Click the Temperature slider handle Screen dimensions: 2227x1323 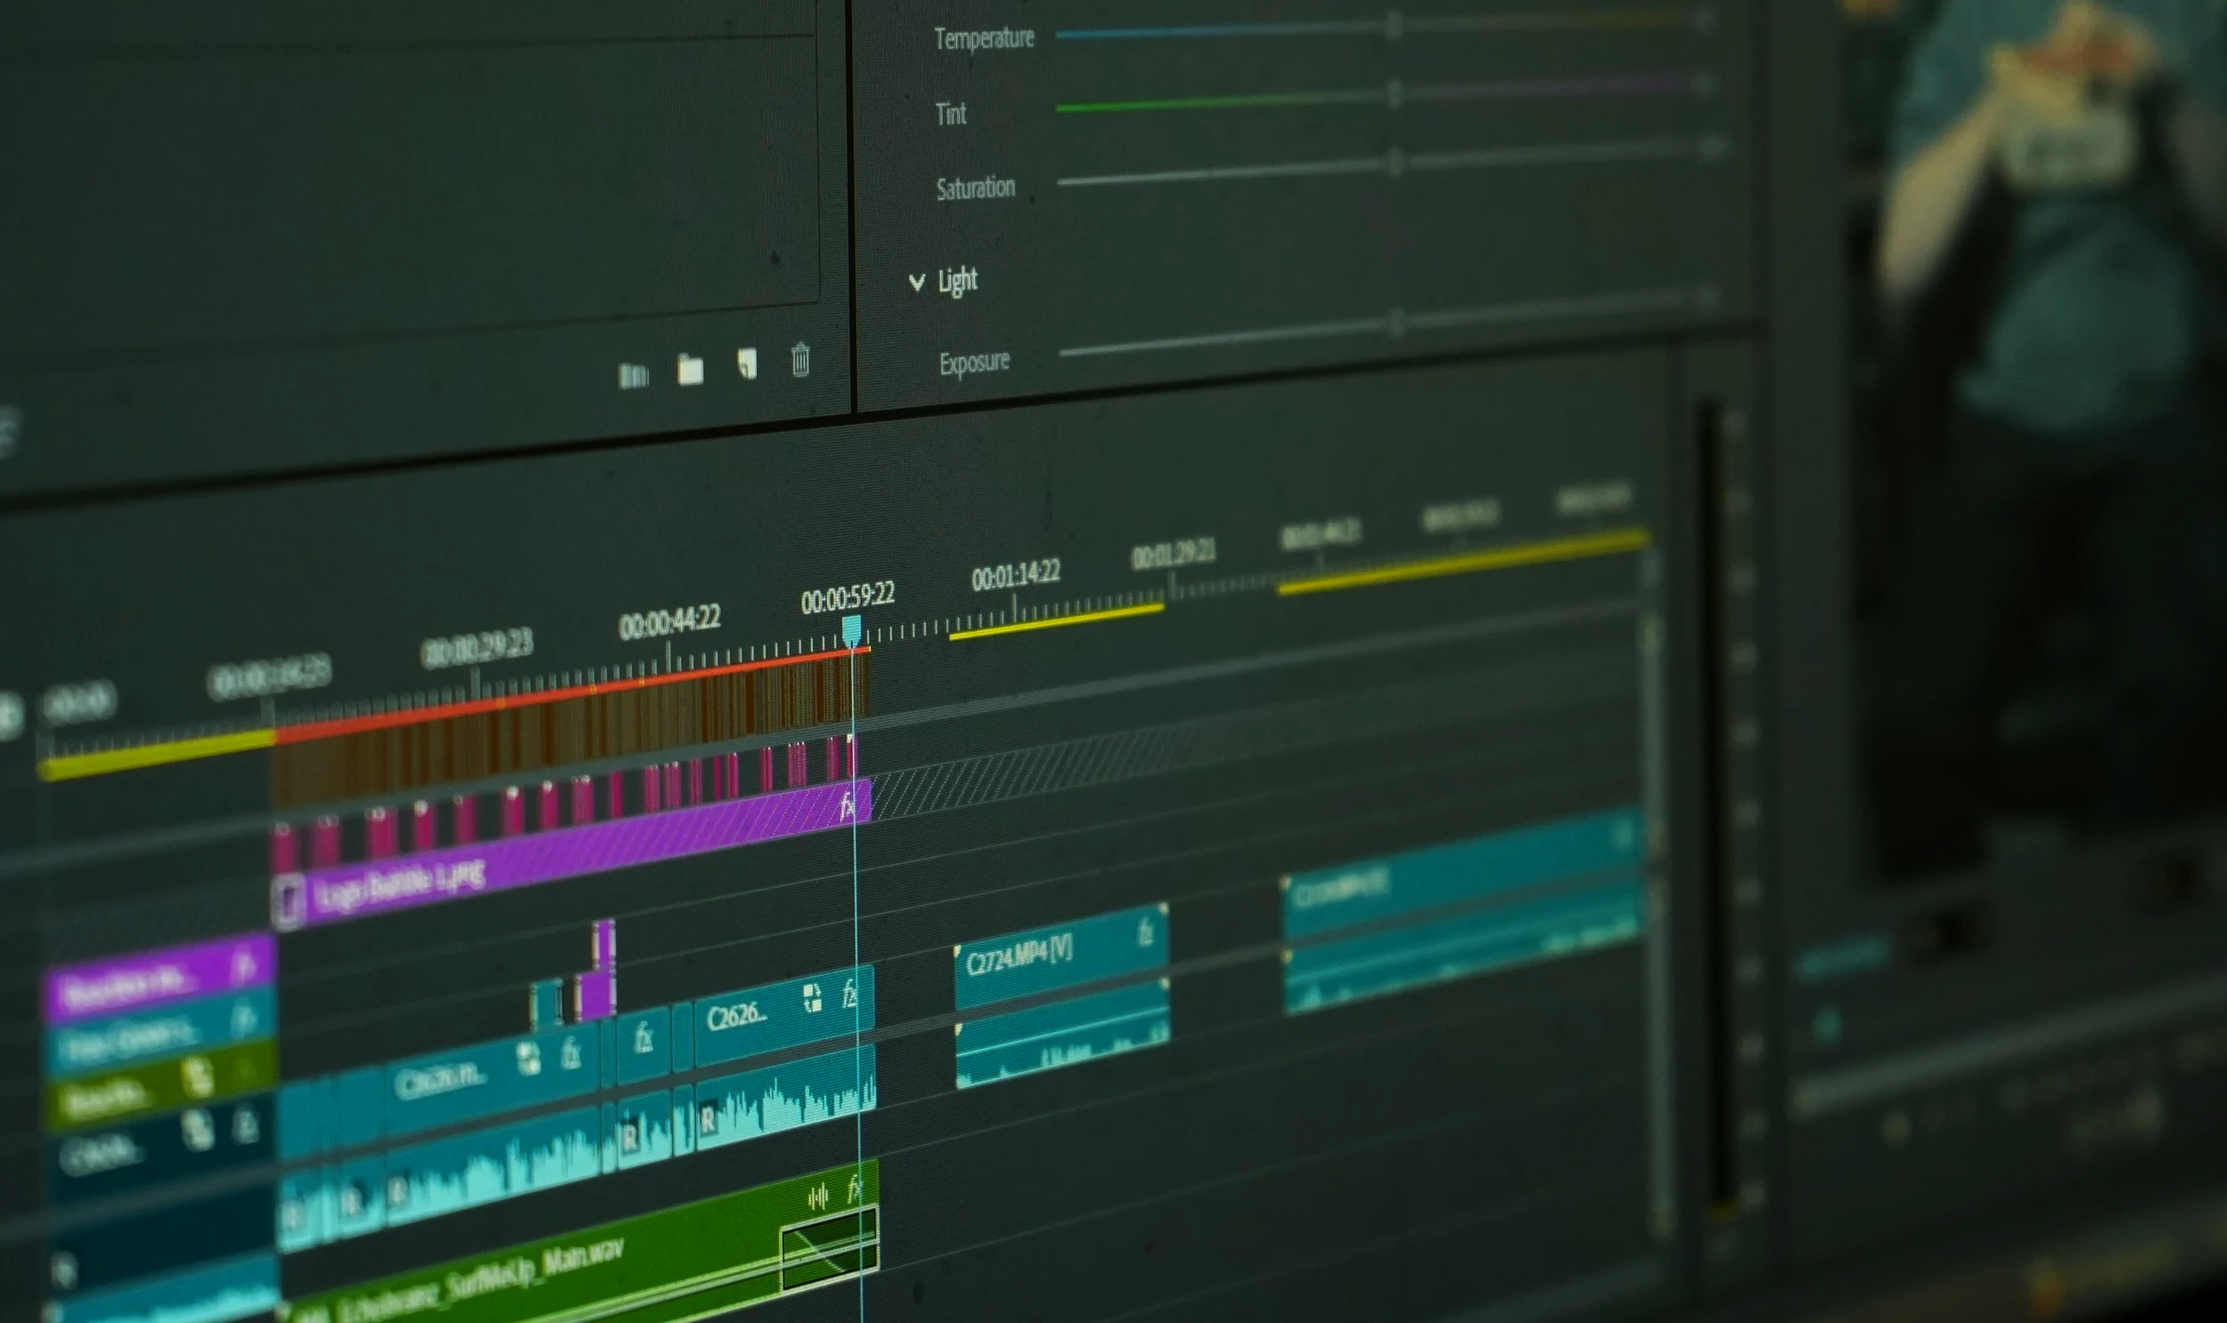click(1394, 26)
